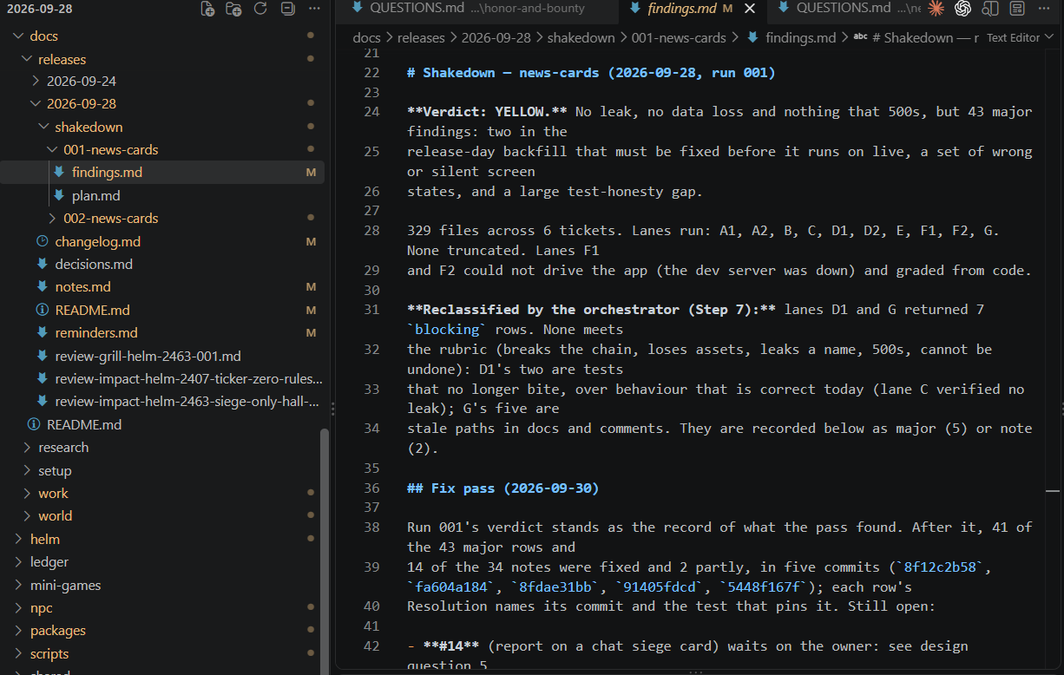
Task: Click info icon beside docs-level README.md
Action: click(34, 424)
